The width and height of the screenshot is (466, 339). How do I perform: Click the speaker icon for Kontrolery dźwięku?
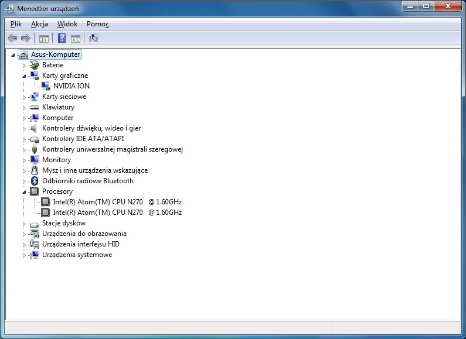click(34, 128)
